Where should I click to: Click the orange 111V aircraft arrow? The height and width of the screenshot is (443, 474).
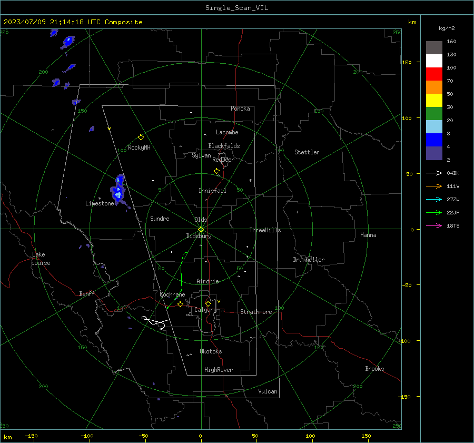tap(434, 186)
